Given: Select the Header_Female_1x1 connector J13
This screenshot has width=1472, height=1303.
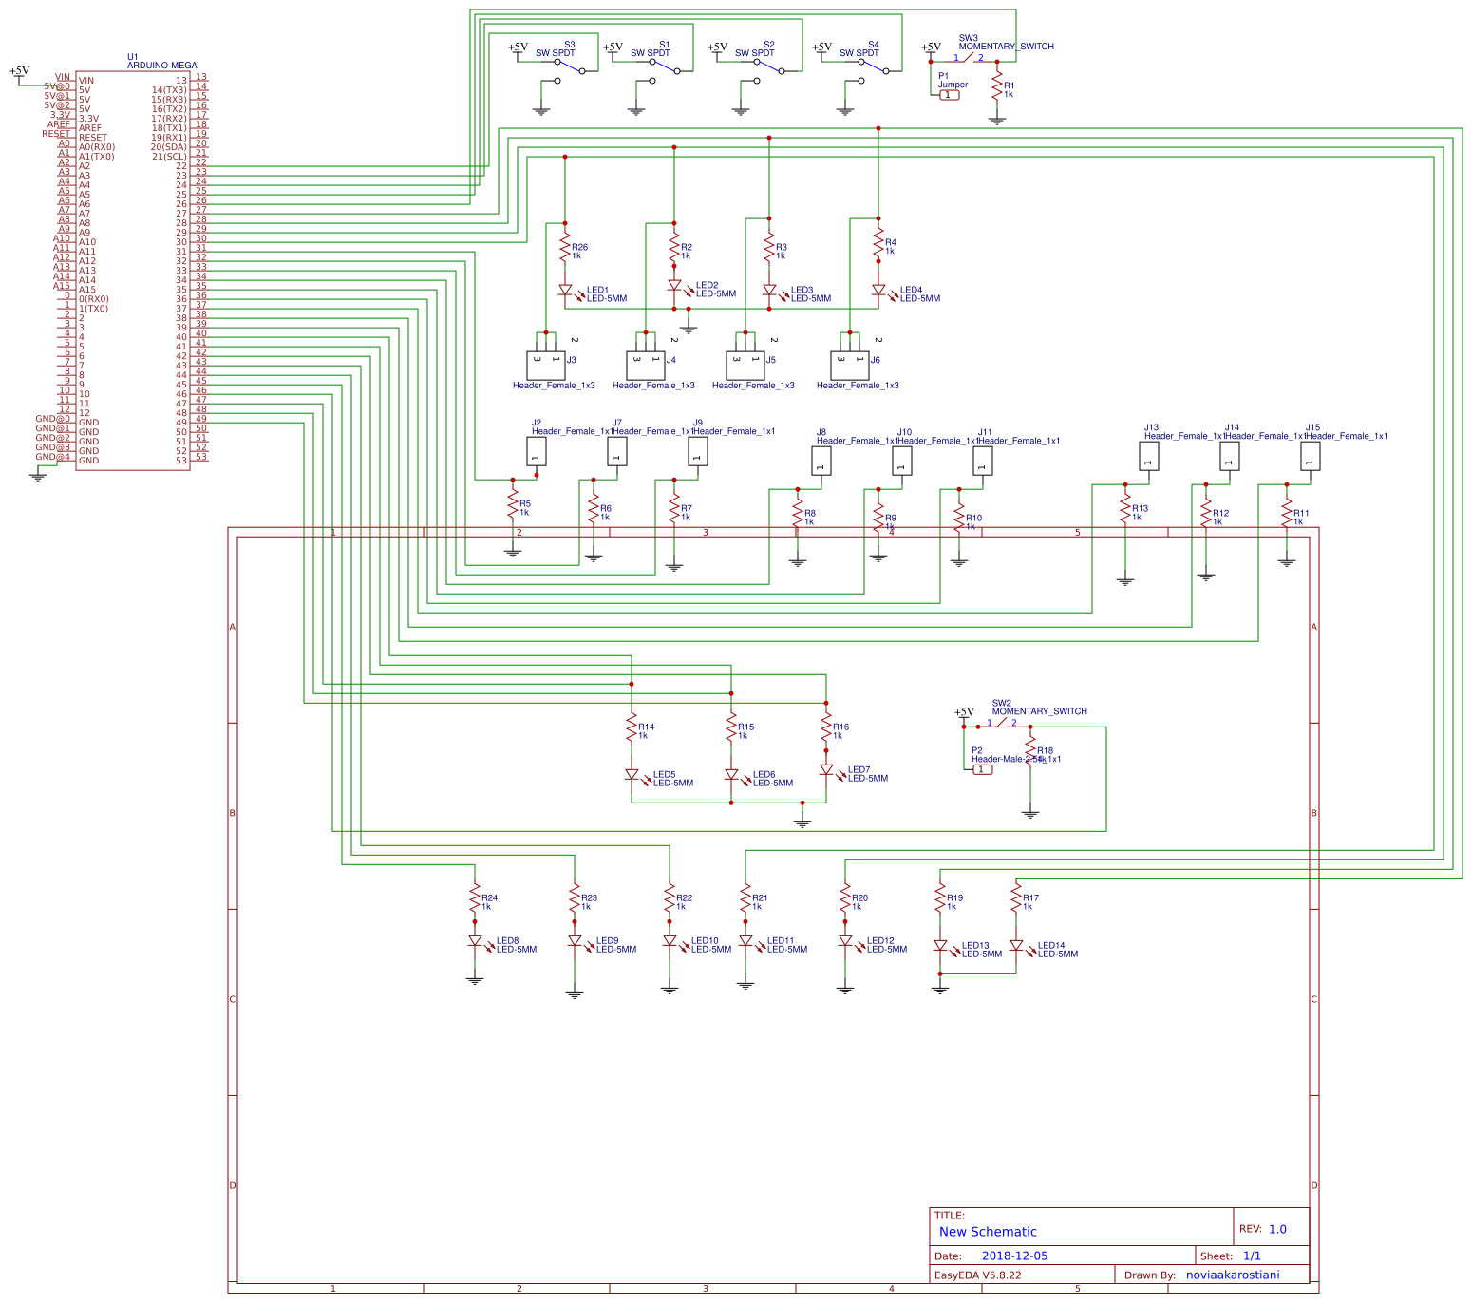Looking at the screenshot, I should (1148, 456).
